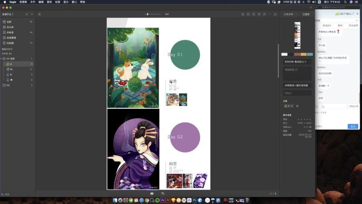Click the sidebar search field at bottom
The image size is (362, 204).
tap(17, 195)
